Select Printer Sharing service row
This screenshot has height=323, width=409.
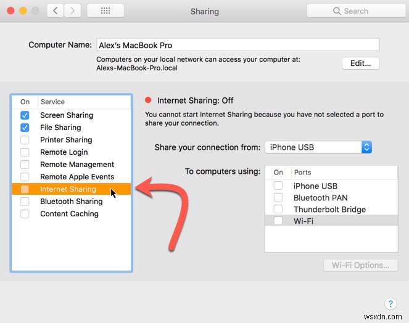[71, 140]
